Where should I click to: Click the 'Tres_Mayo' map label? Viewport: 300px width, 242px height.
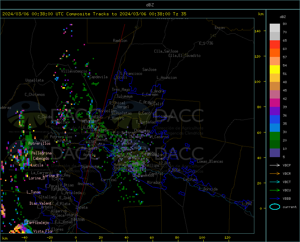(x=121, y=90)
